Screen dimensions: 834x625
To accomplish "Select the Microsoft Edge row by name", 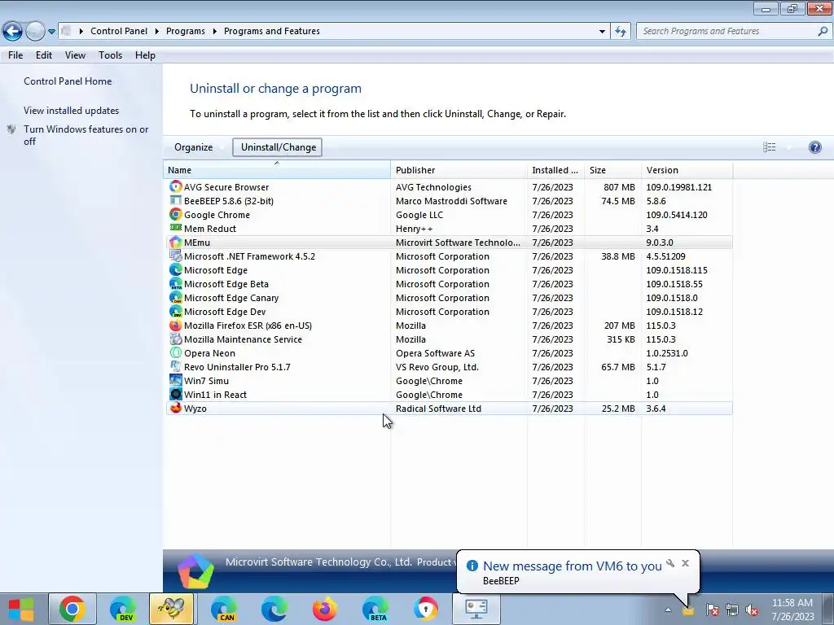I will (x=215, y=270).
